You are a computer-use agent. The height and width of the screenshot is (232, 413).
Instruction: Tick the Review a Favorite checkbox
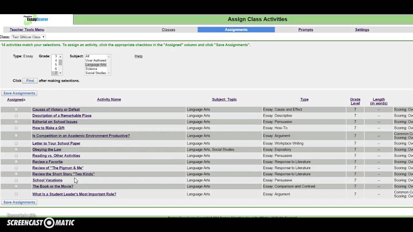[16, 162]
